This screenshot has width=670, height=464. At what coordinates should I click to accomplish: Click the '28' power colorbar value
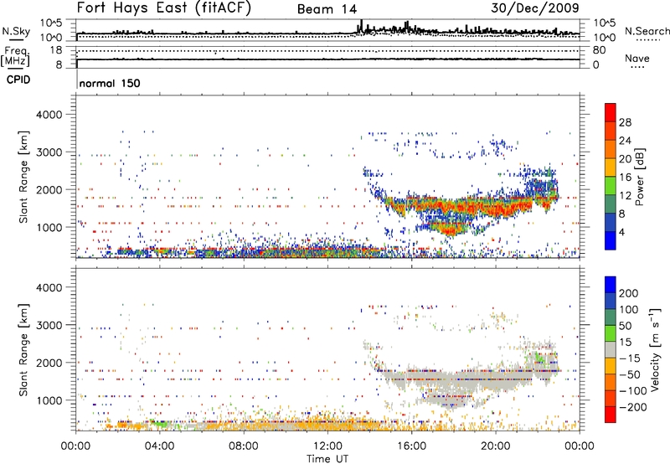(x=625, y=122)
